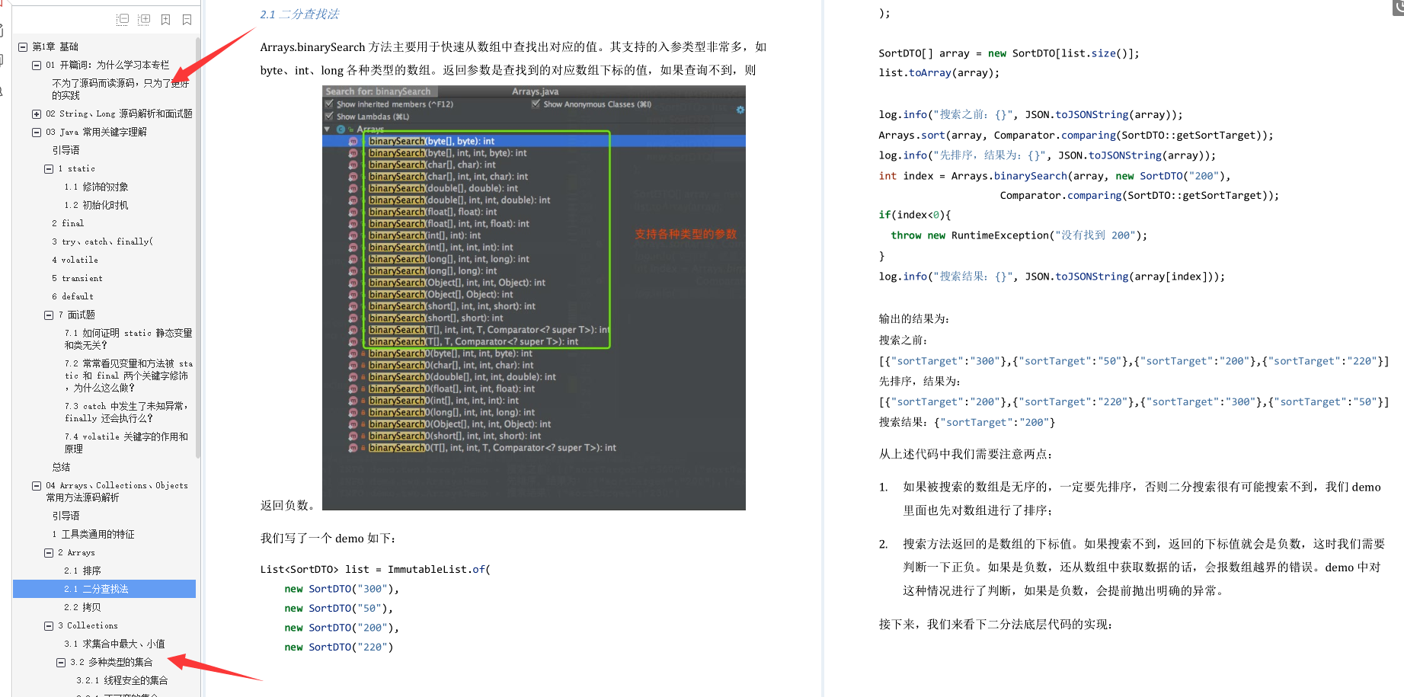Go to the 4 volatile section
1404x697 pixels.
click(x=75, y=260)
